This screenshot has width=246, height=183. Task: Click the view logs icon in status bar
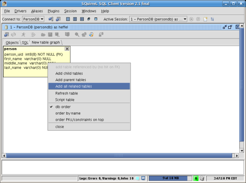(x=143, y=178)
